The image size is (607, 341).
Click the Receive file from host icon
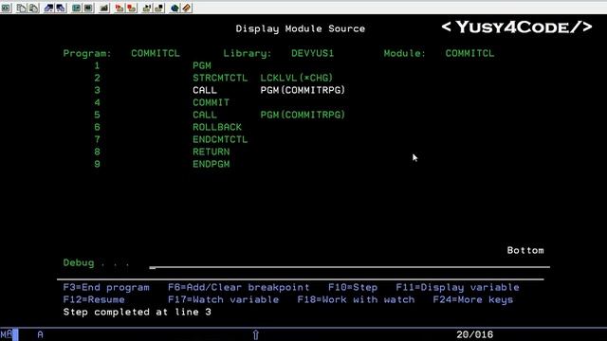(61, 8)
